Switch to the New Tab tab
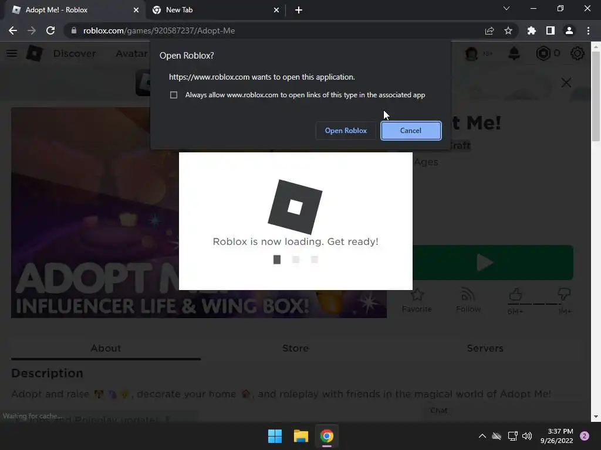The height and width of the screenshot is (450, 601). [x=216, y=10]
